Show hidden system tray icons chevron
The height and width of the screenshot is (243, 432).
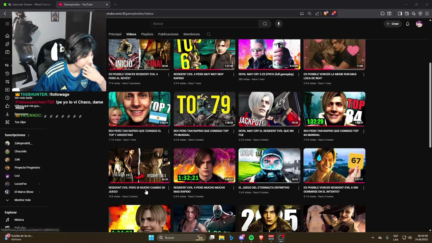click(373, 238)
